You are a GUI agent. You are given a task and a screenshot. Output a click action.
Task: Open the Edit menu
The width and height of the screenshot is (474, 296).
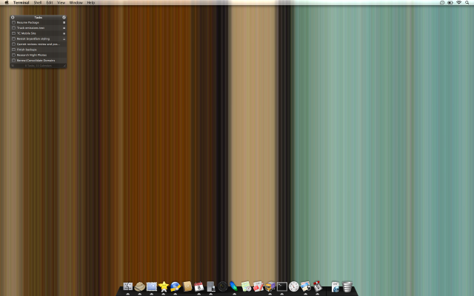[x=50, y=2]
